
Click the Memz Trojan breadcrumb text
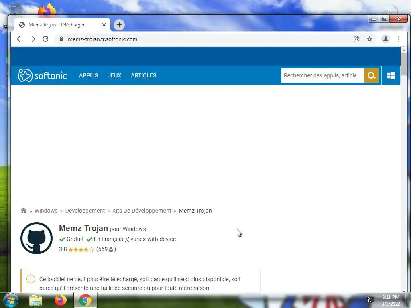click(195, 211)
